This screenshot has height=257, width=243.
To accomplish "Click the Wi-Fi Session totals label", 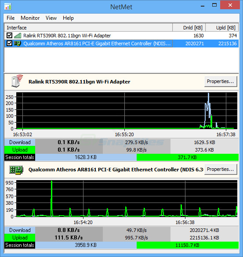I will coord(20,157).
